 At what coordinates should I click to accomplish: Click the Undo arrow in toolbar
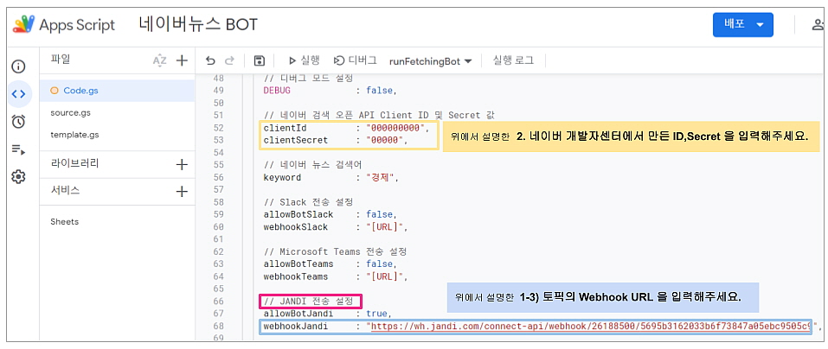(x=210, y=60)
